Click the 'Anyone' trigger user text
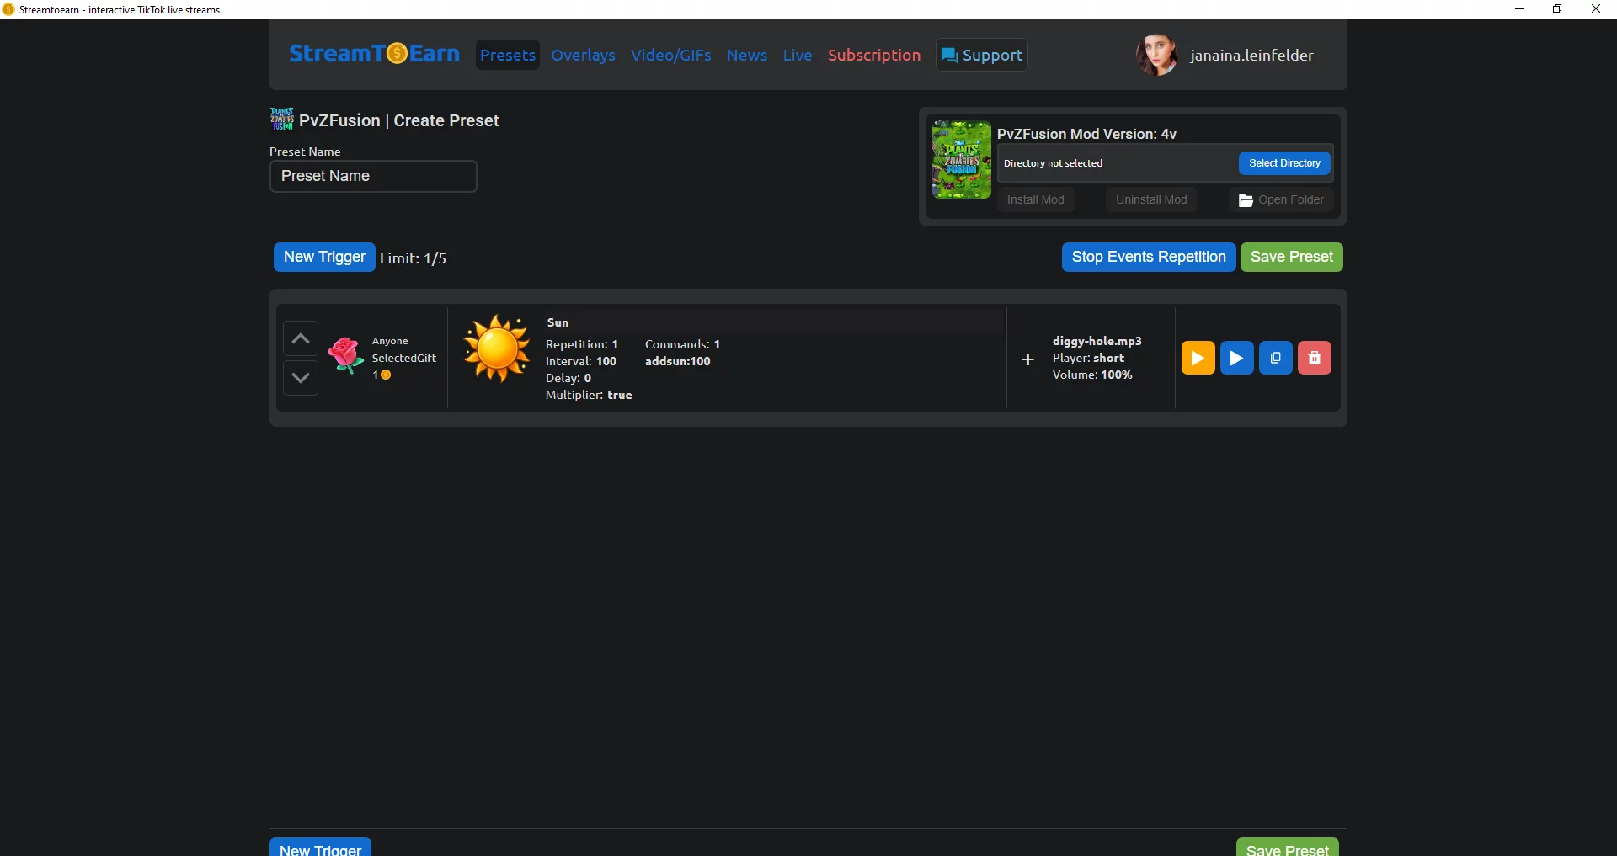 pos(390,341)
